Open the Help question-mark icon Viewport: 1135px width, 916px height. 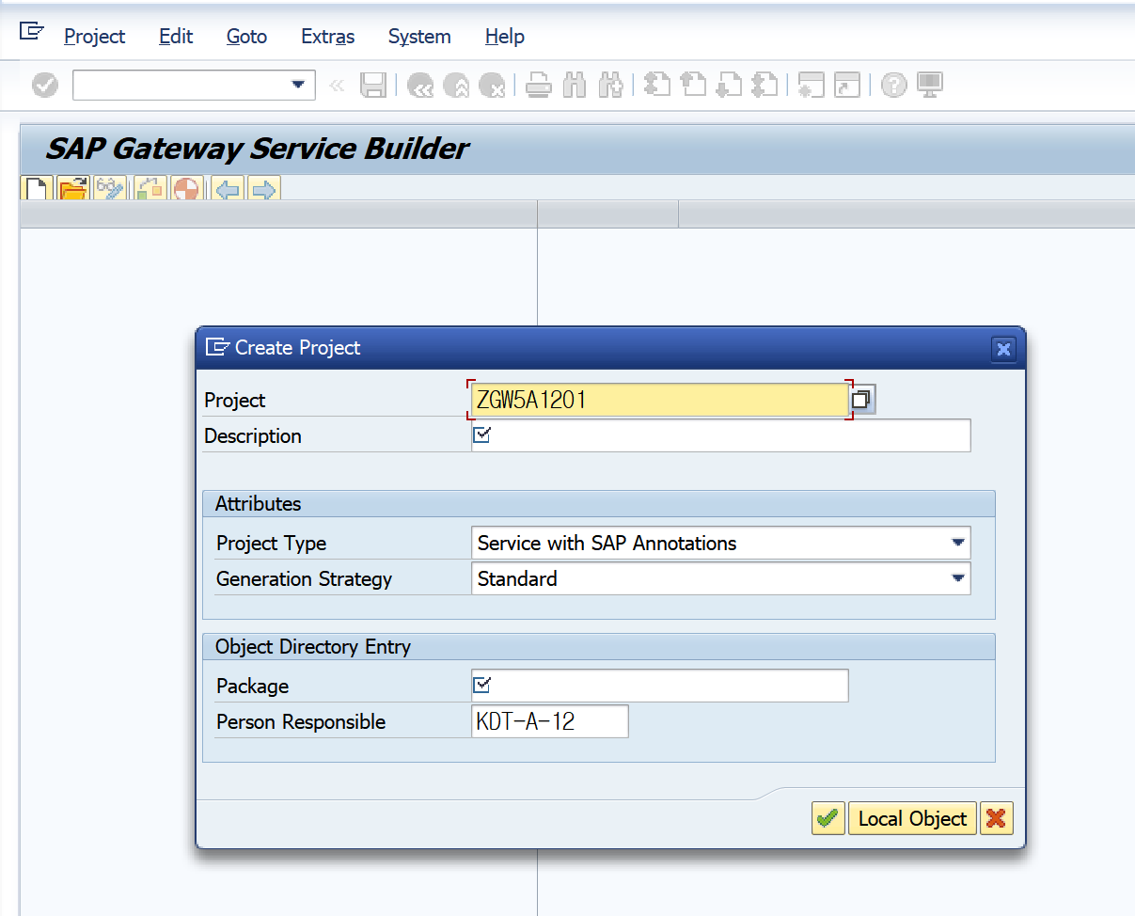click(894, 86)
